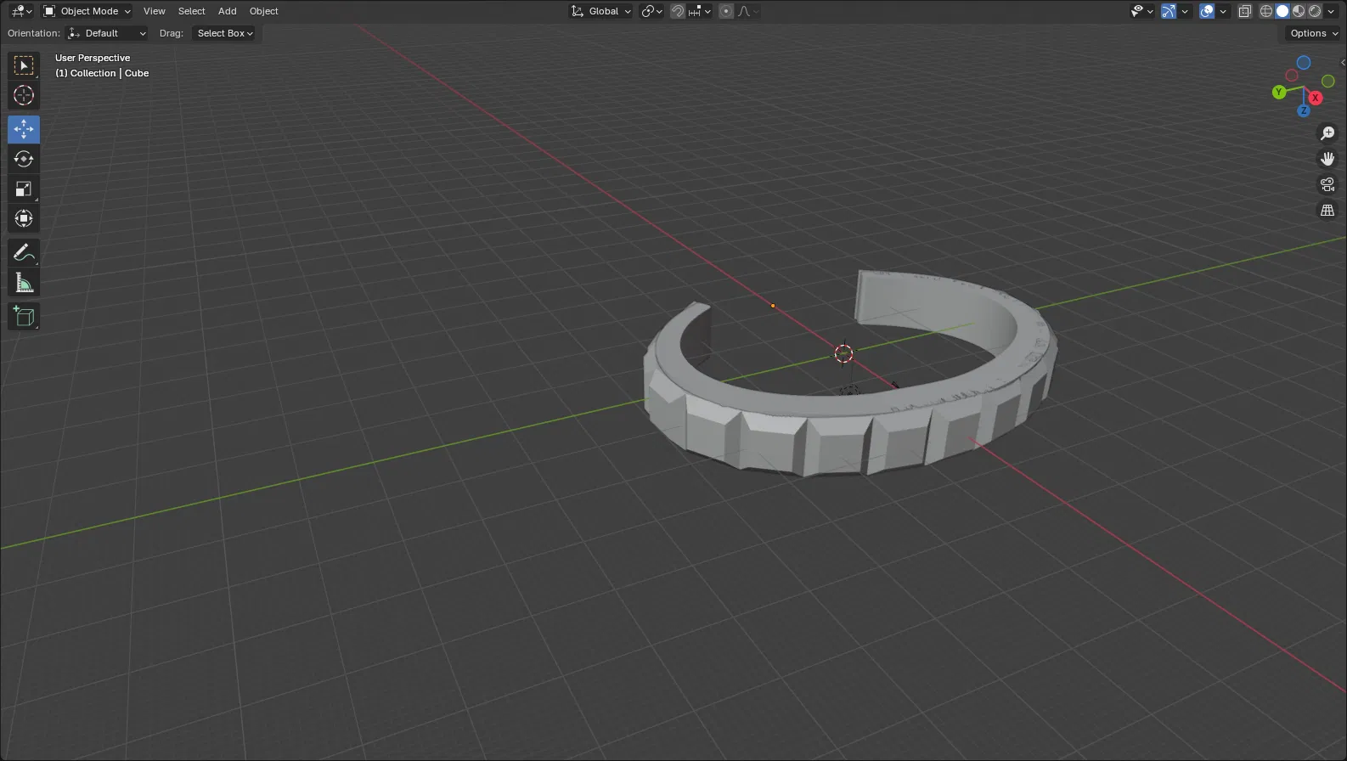Click the zoom viewport magnifier button
Screen dimensions: 1347x761
pos(1327,133)
